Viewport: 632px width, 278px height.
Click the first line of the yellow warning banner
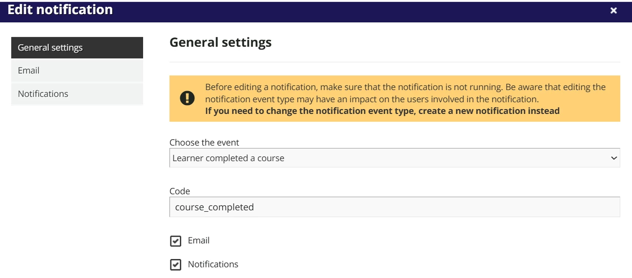pyautogui.click(x=405, y=87)
